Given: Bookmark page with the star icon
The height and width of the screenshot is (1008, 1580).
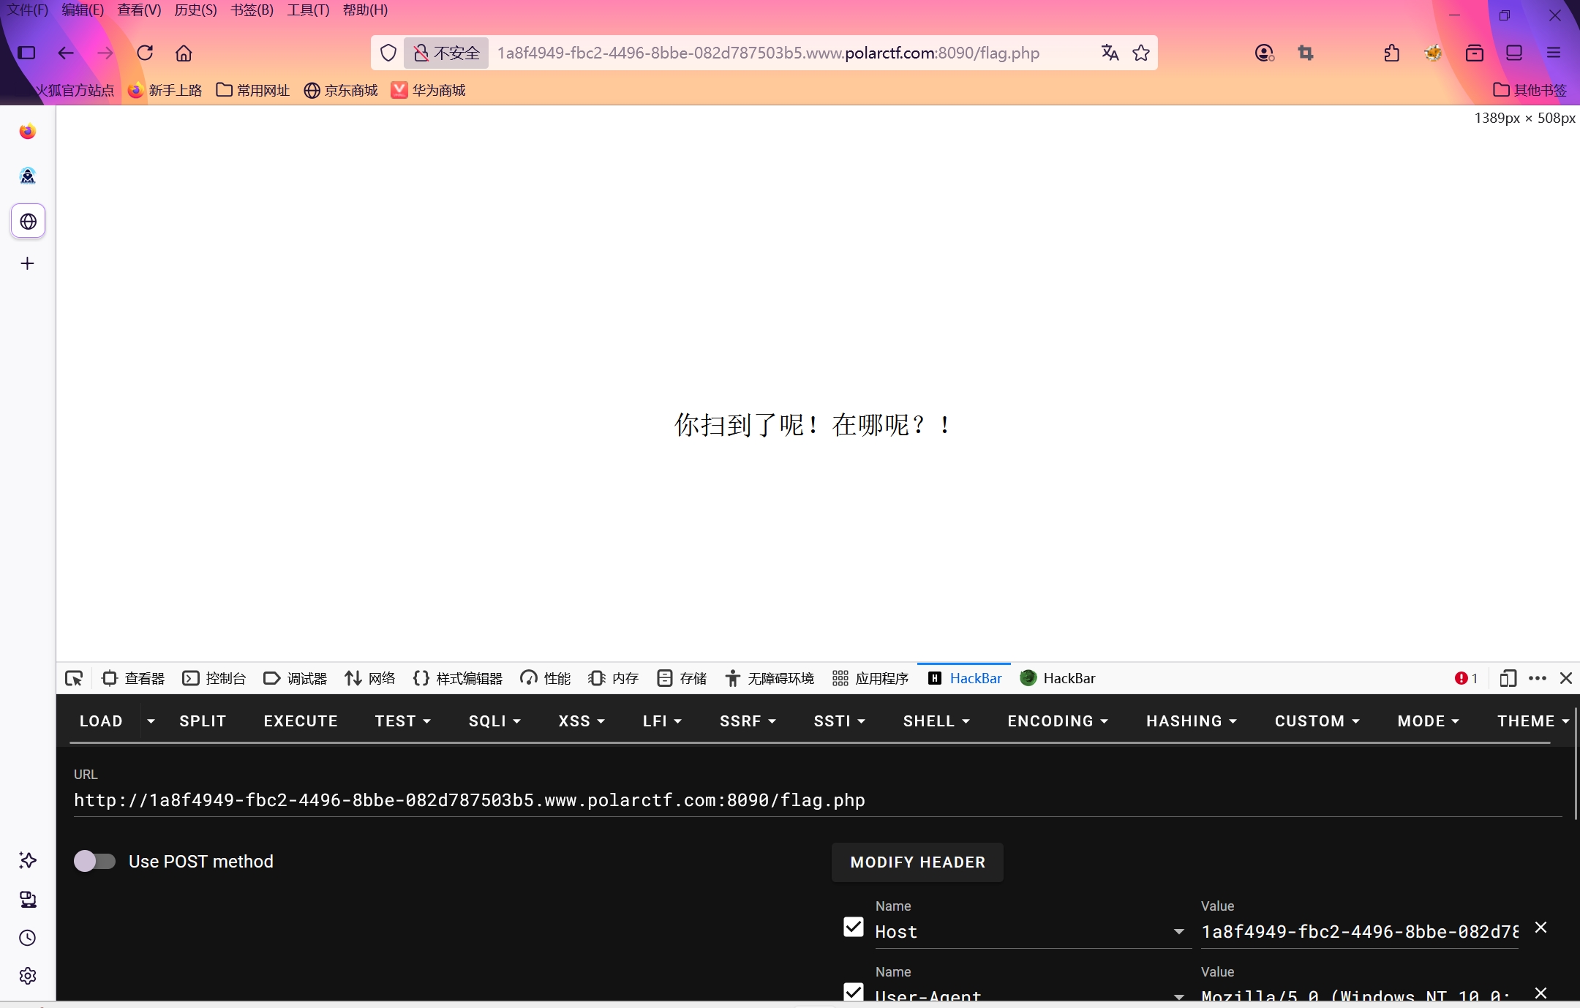Looking at the screenshot, I should pyautogui.click(x=1140, y=53).
